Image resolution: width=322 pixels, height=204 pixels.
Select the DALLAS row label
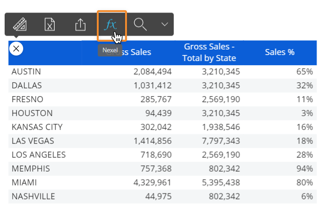point(26,86)
